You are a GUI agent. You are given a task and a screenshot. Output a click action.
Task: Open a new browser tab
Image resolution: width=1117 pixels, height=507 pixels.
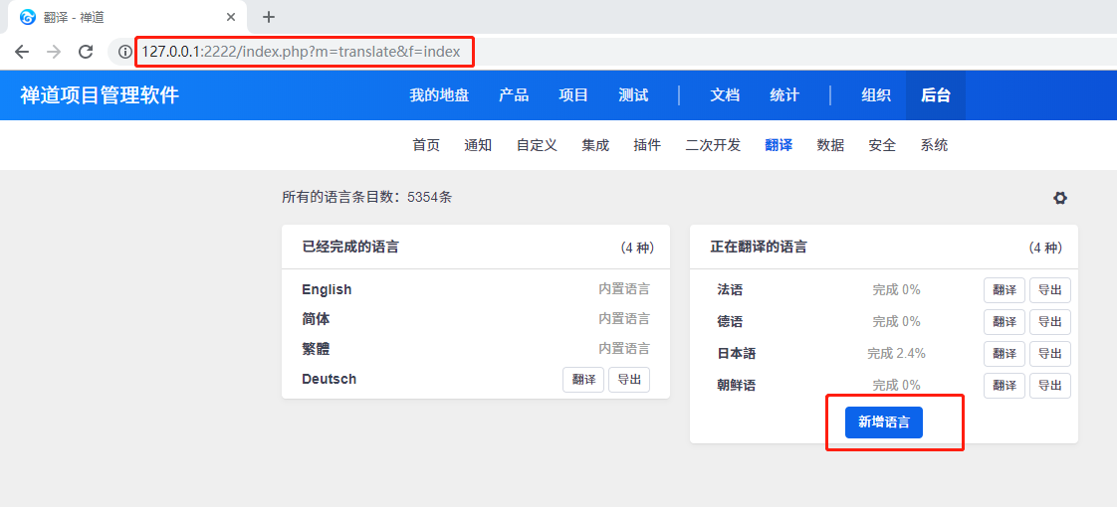(269, 17)
